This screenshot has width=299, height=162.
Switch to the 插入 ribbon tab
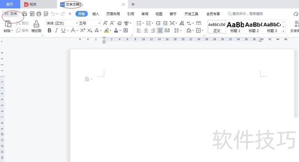pyautogui.click(x=96, y=14)
